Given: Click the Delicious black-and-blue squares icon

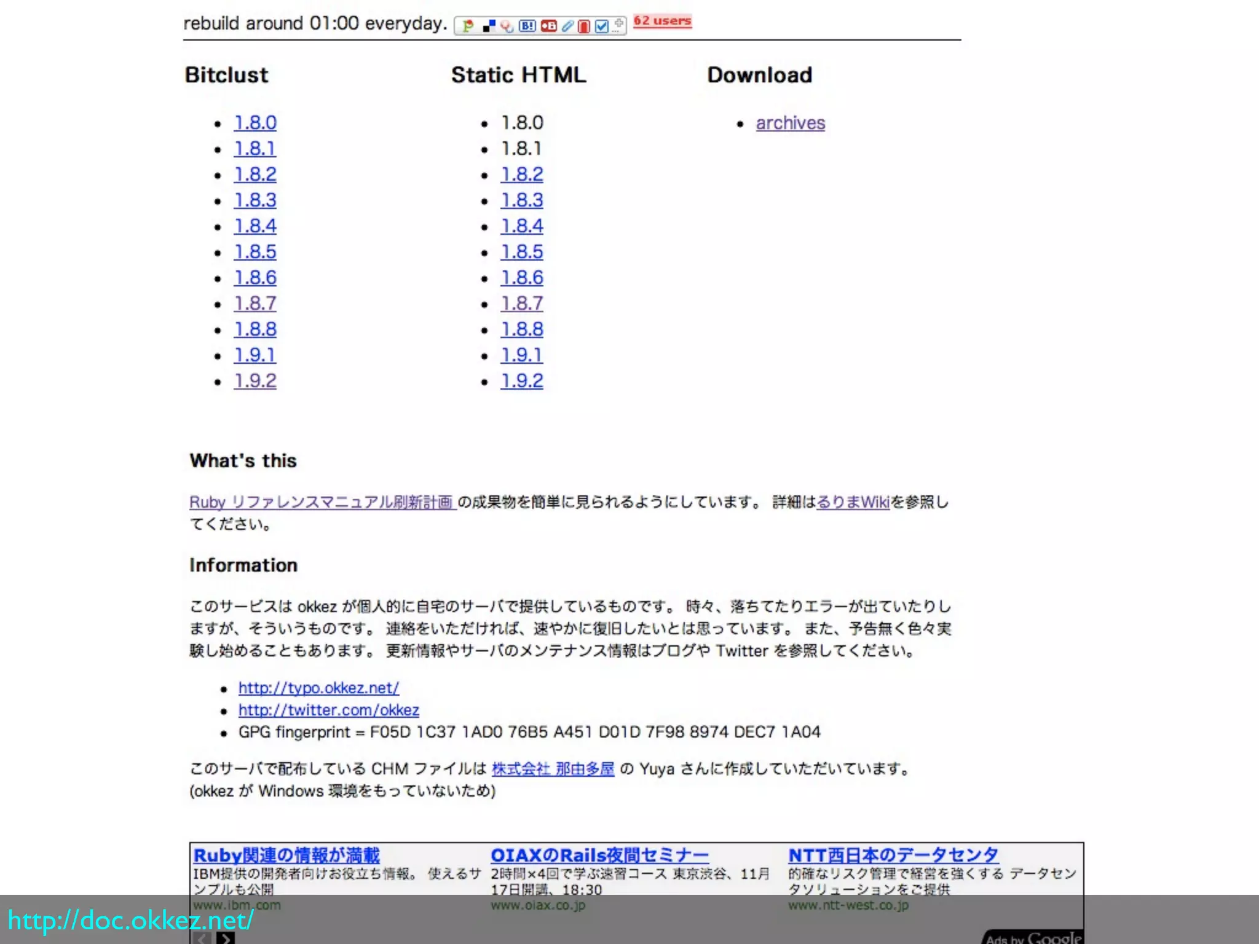Looking at the screenshot, I should point(489,26).
